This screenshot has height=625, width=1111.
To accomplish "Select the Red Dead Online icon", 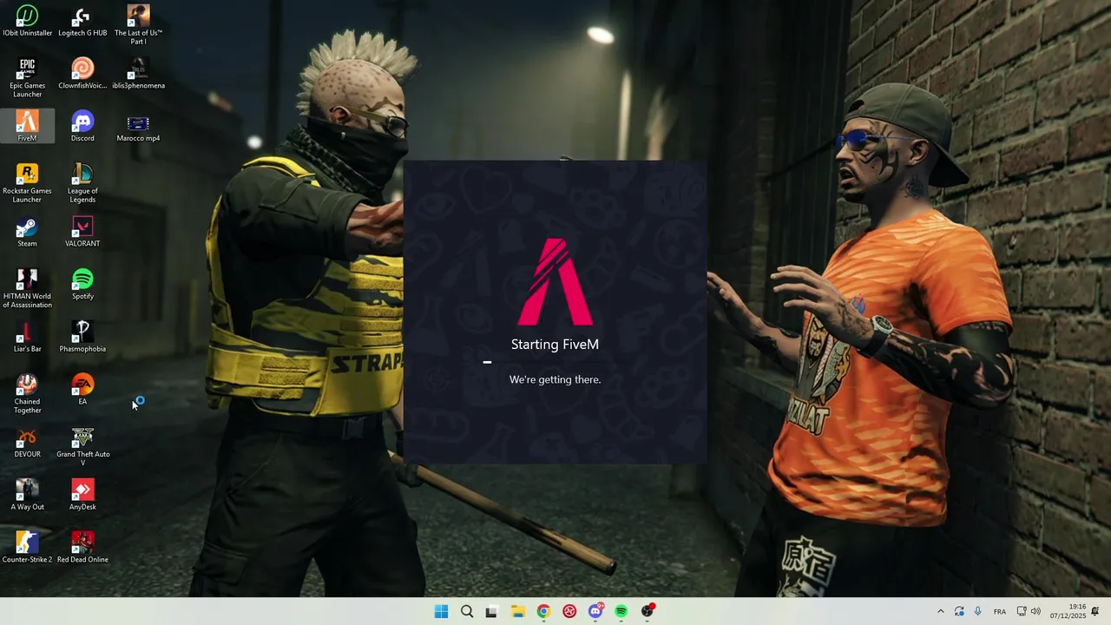I will click(82, 549).
